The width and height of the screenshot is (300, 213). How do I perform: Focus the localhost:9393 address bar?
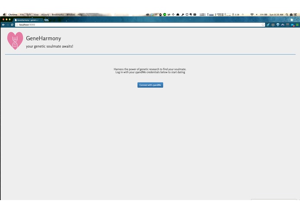click(140, 25)
